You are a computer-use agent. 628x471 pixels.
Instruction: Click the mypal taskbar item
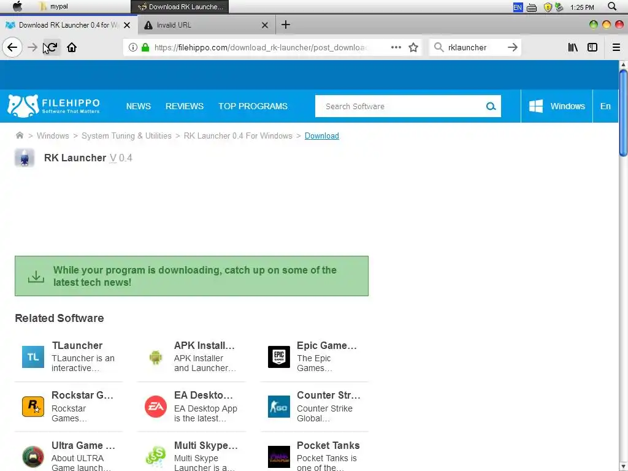[55, 6]
